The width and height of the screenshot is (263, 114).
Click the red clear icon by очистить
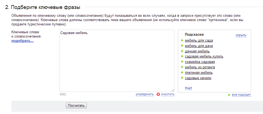pyautogui.click(x=158, y=94)
